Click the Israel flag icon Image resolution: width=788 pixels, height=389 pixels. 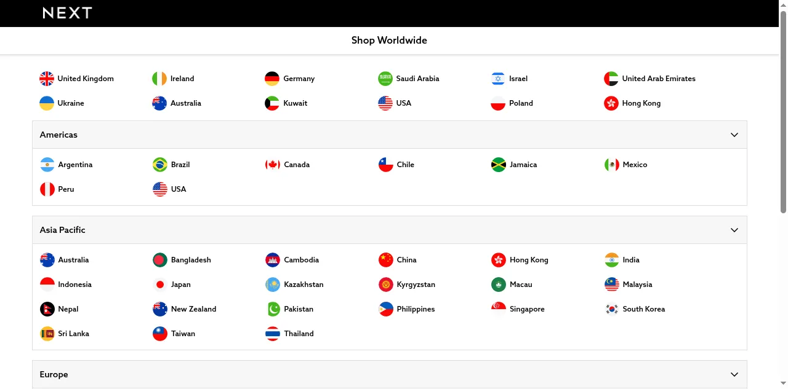tap(498, 79)
